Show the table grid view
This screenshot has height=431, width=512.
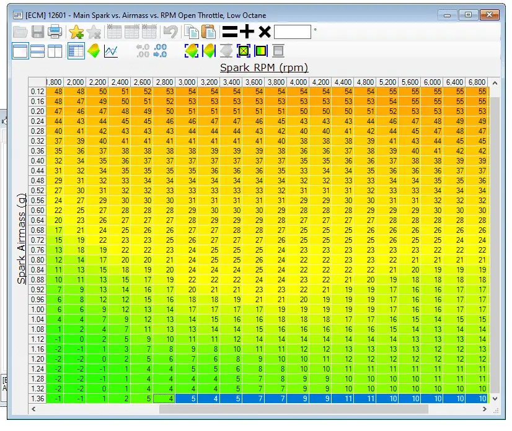point(76,51)
